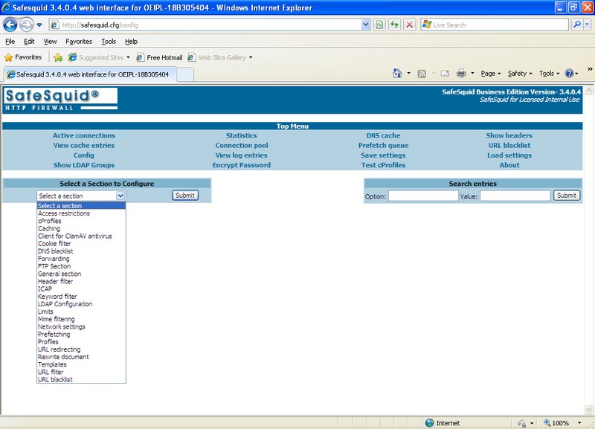Open the View menu

pos(50,42)
